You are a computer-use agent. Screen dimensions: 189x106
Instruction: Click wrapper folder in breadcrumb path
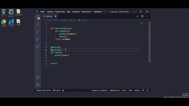pyautogui.click(x=72, y=20)
